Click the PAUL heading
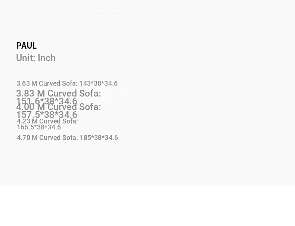The image size is (295, 226). 26,46
